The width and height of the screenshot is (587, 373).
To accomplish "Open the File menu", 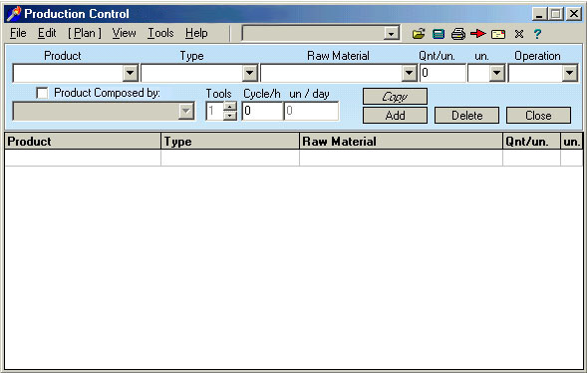I will (18, 33).
